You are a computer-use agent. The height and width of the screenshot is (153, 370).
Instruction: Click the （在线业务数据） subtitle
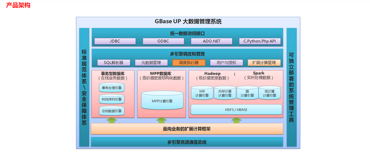pos(113,78)
